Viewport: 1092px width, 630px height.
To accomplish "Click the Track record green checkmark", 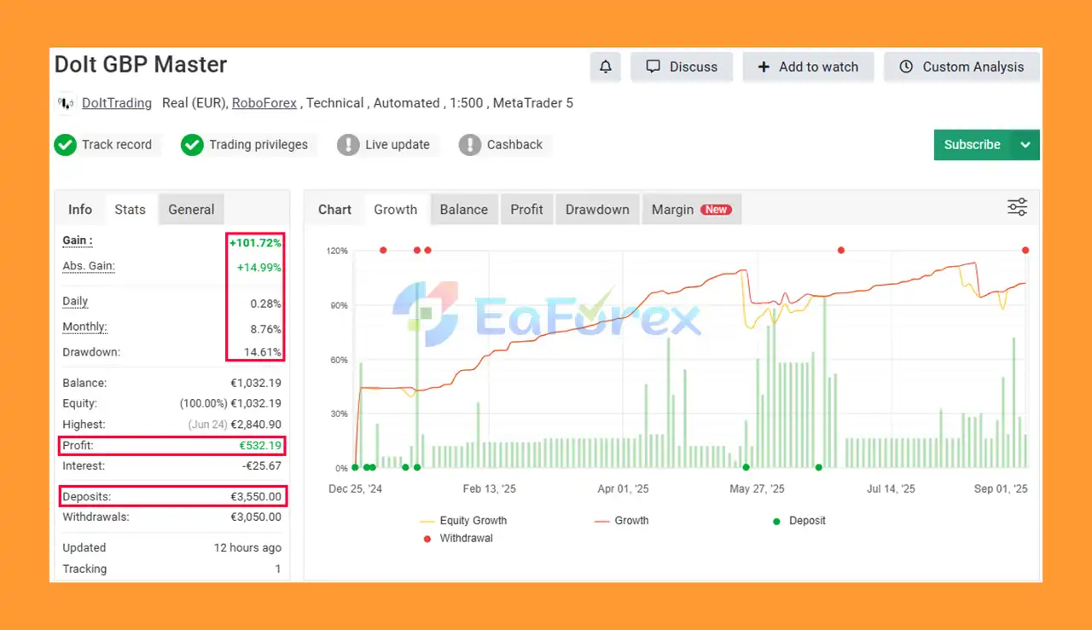I will tap(66, 145).
